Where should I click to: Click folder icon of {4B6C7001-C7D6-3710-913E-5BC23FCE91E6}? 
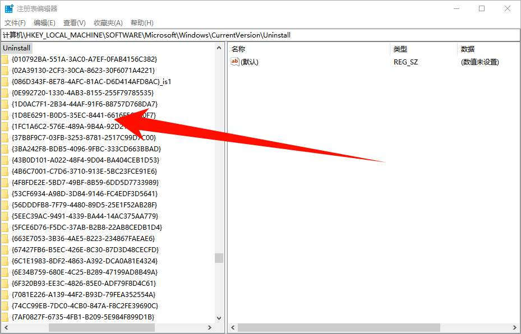tap(5, 171)
